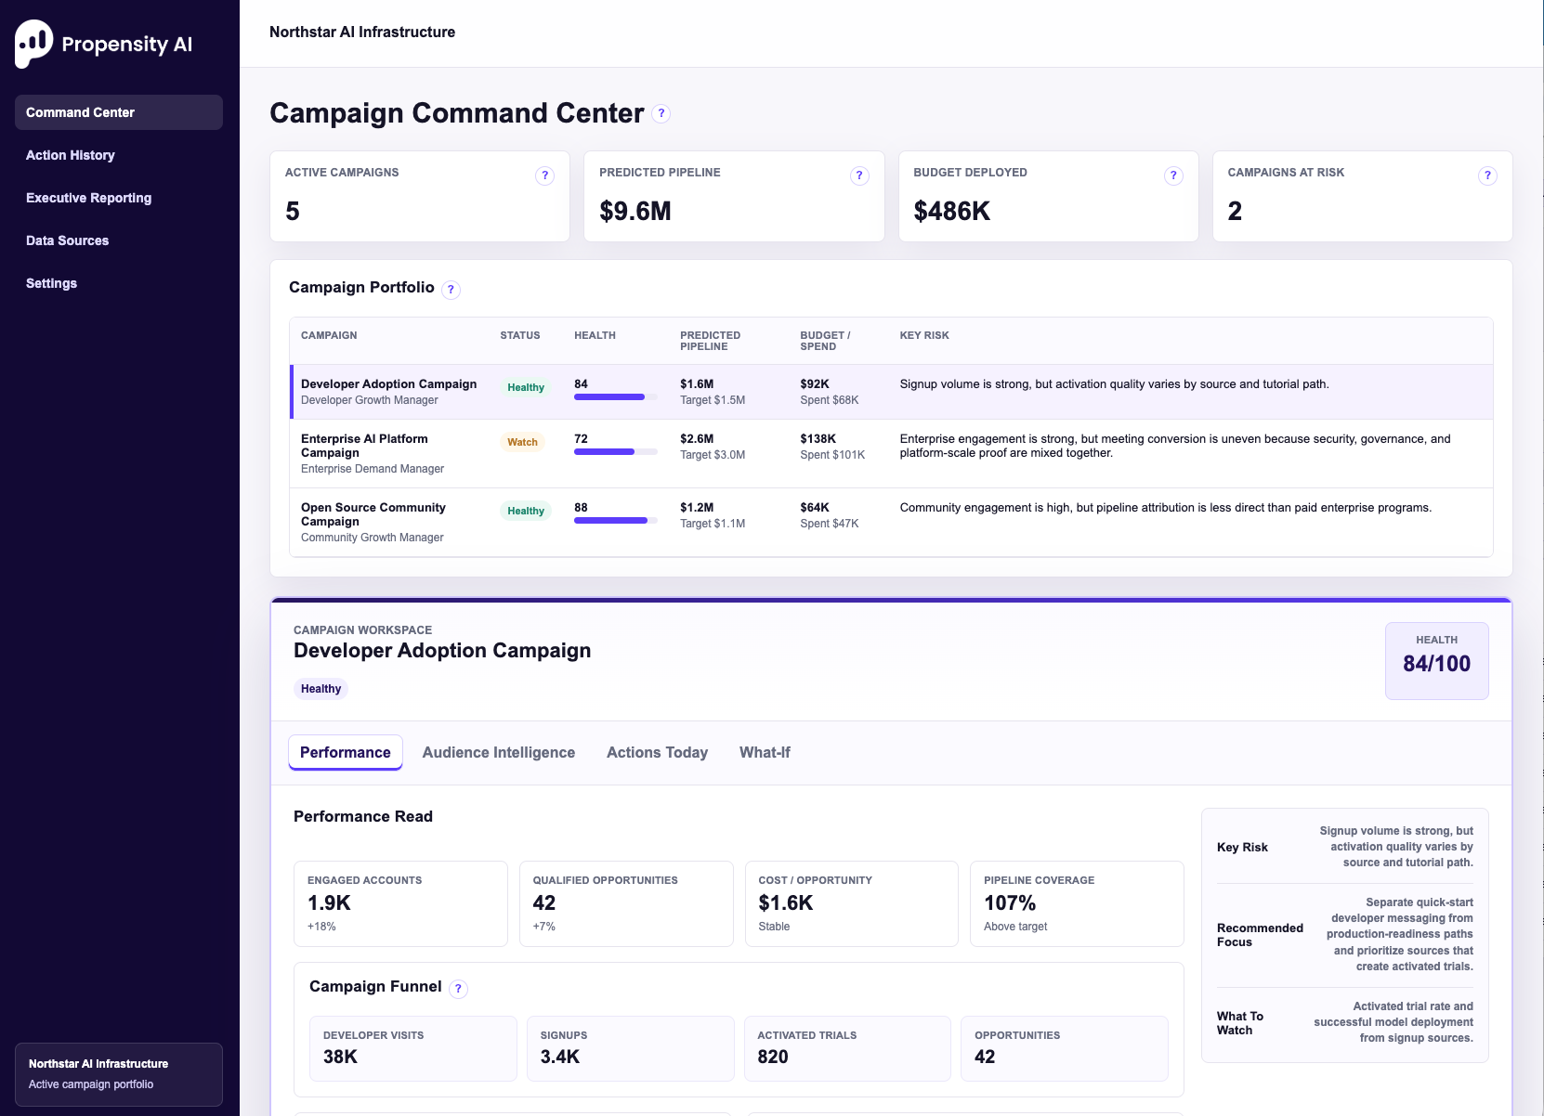Click the Engaged Accounts 1.9K card
The width and height of the screenshot is (1544, 1116).
(400, 903)
